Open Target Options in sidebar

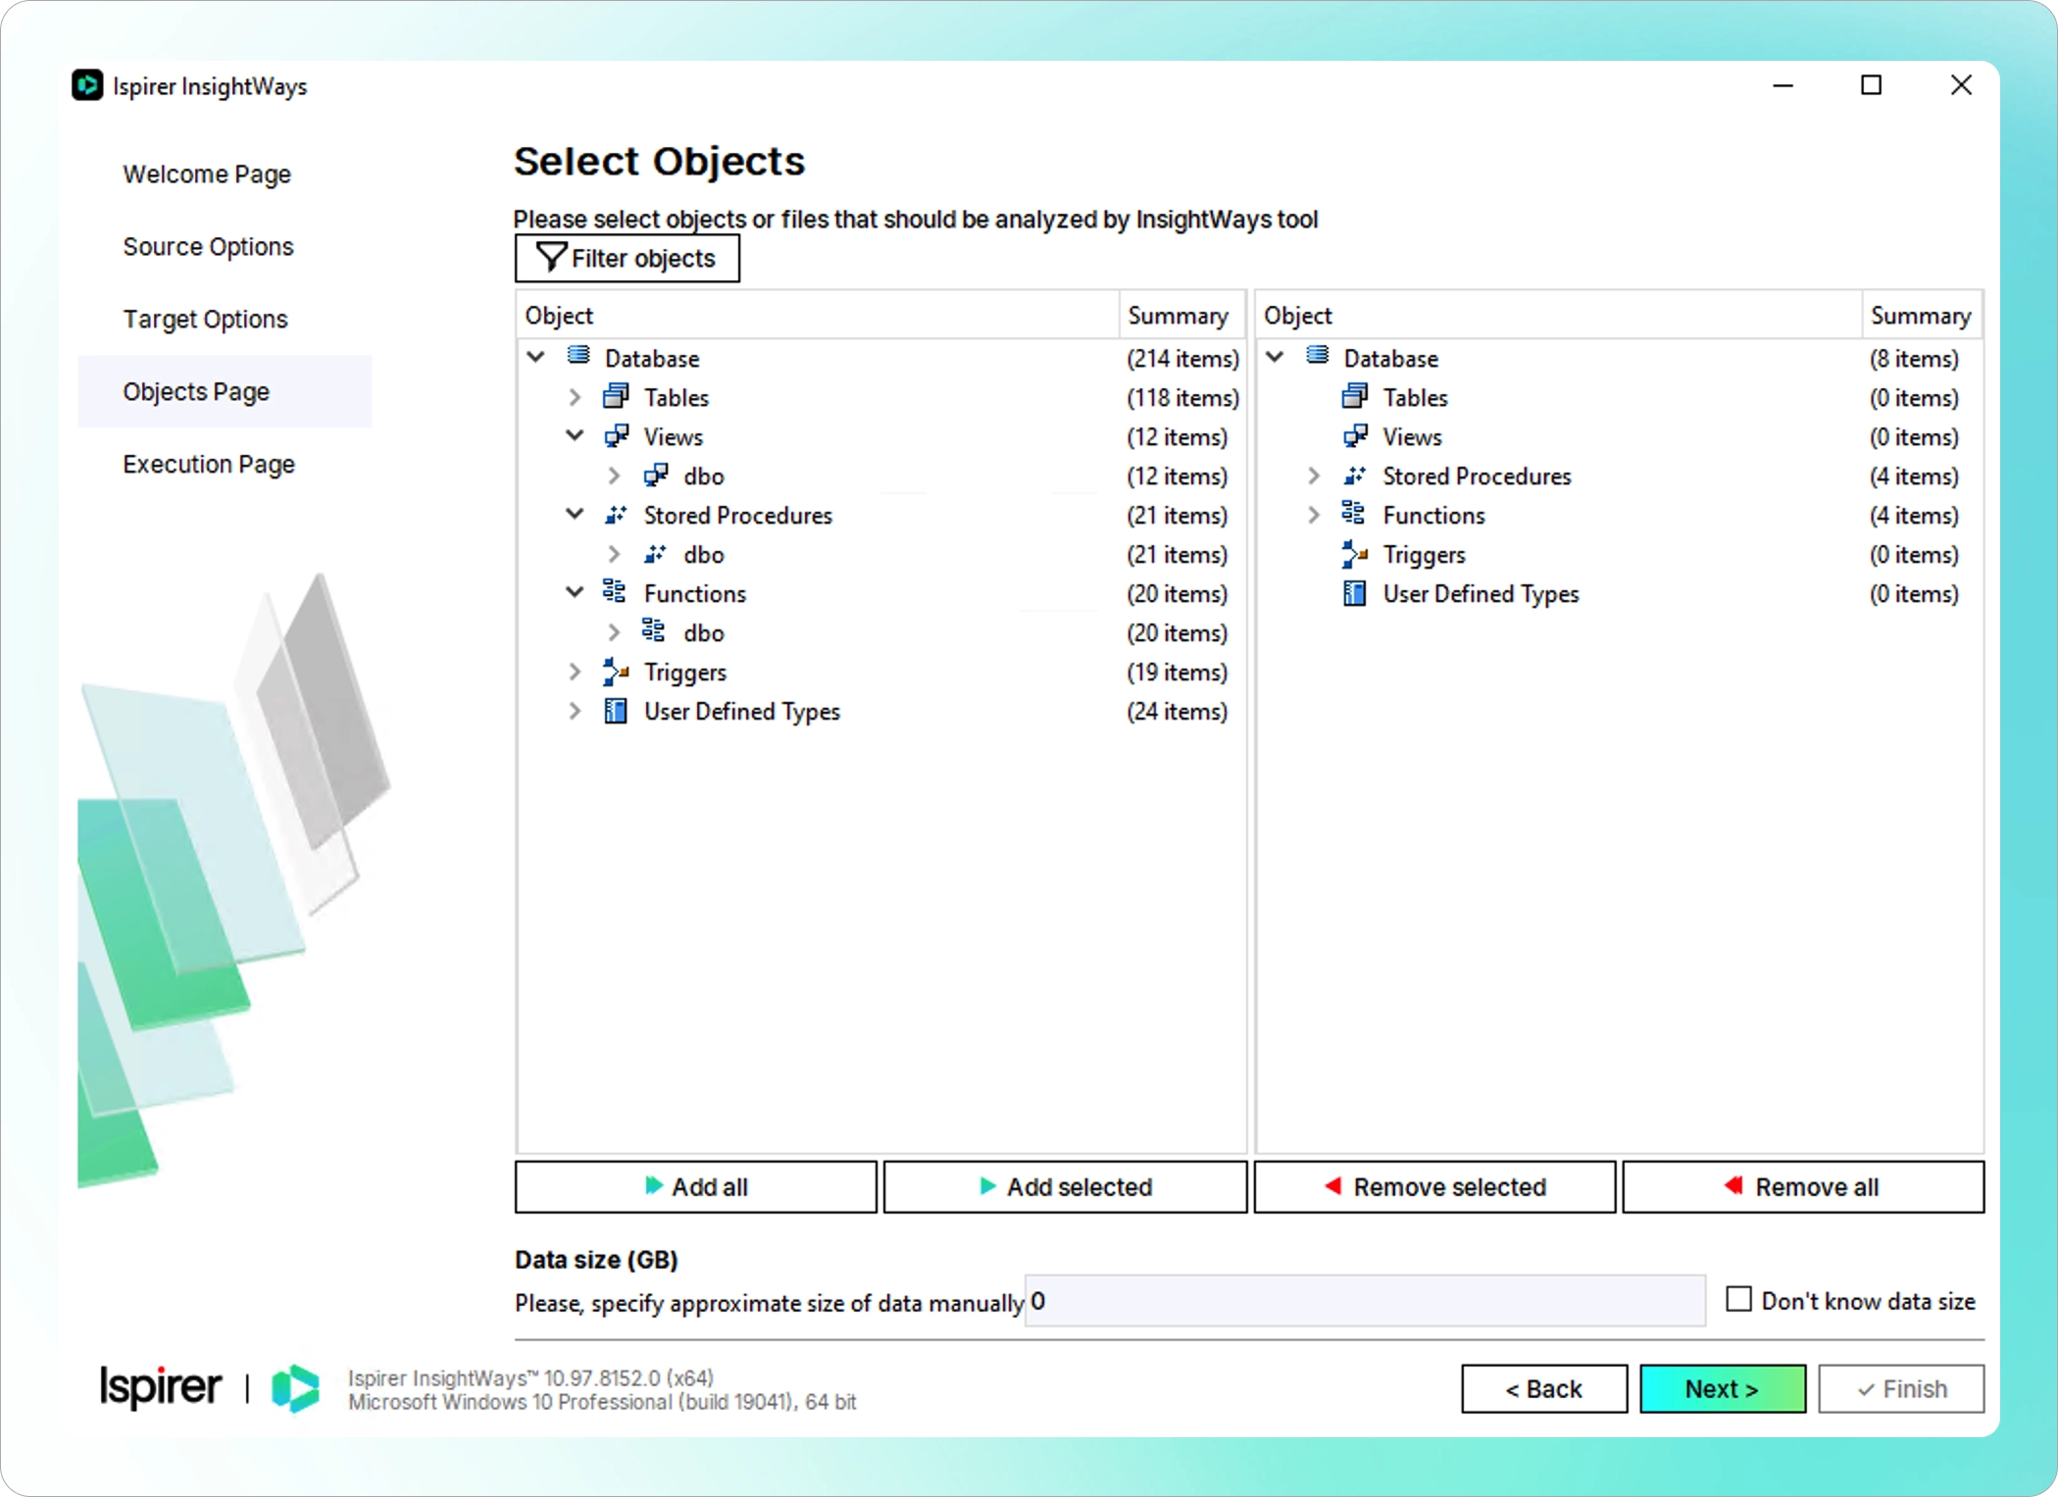tap(205, 319)
